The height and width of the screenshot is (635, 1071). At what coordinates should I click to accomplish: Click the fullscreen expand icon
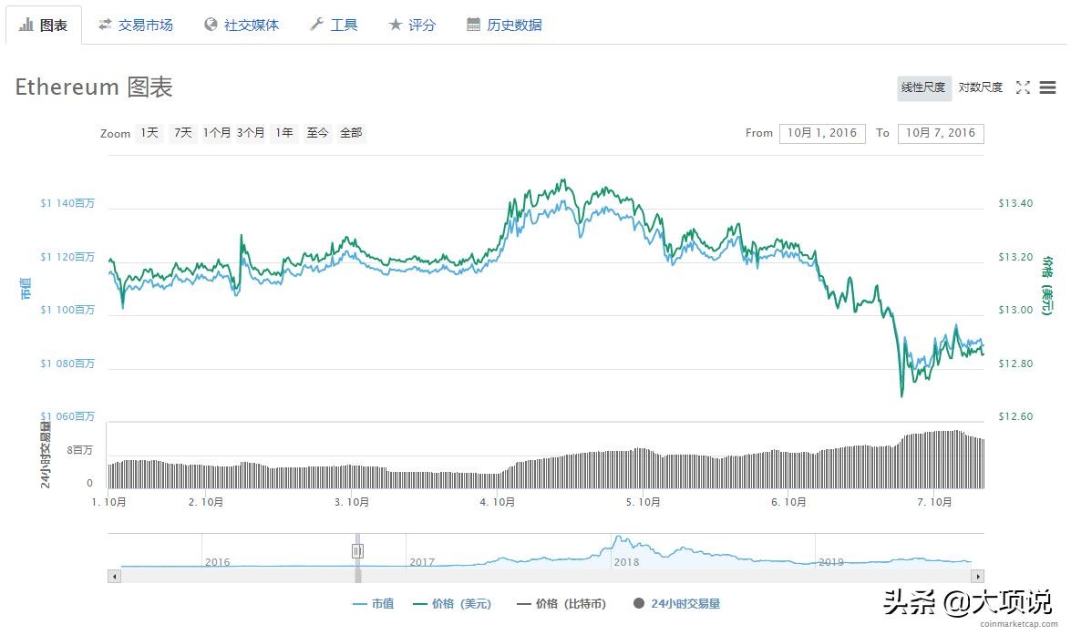click(x=1023, y=87)
